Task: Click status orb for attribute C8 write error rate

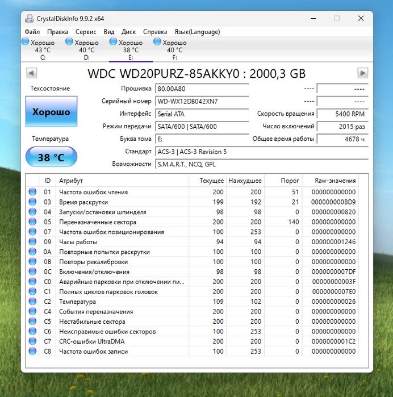Action: click(32, 351)
